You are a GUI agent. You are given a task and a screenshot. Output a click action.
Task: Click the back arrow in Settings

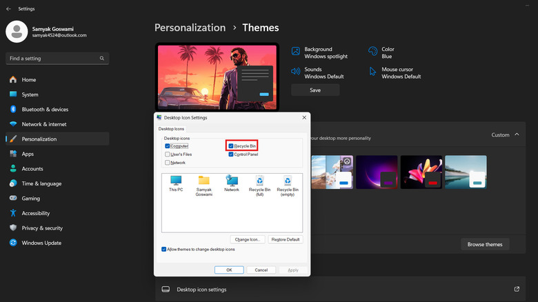click(8, 9)
